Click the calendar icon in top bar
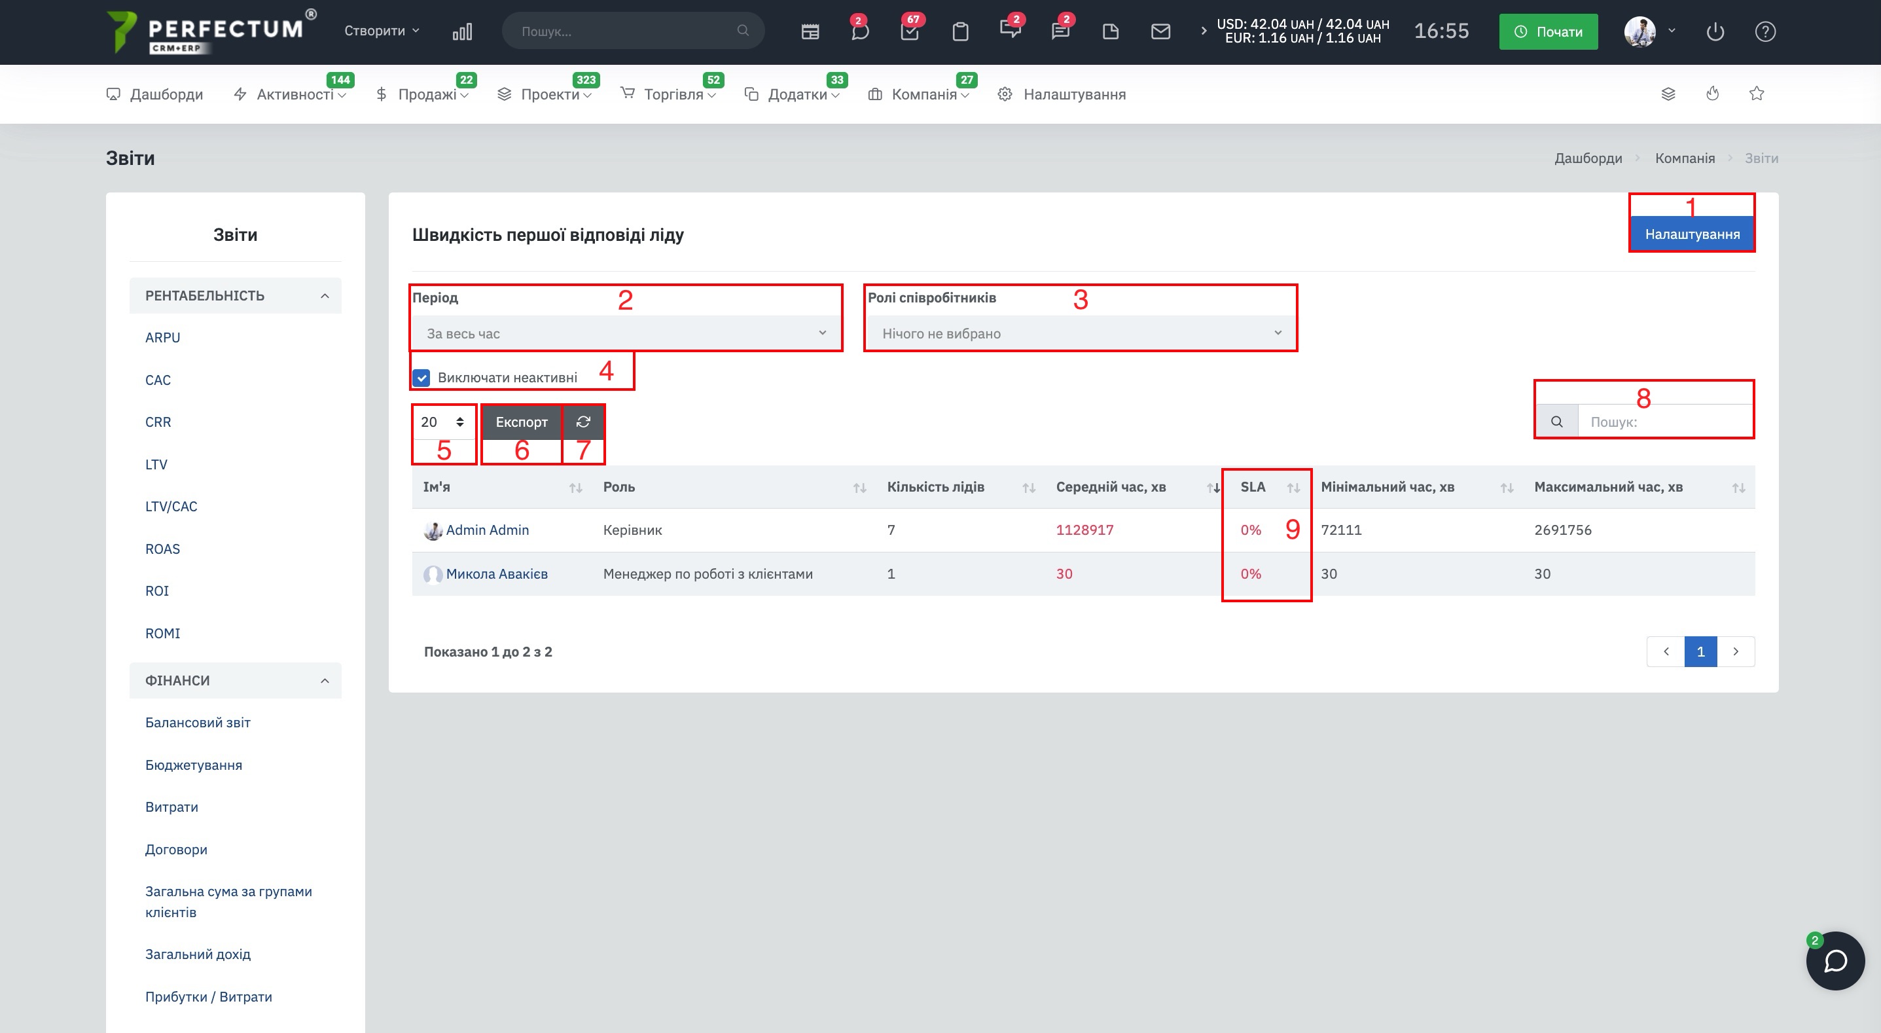Image resolution: width=1881 pixels, height=1033 pixels. [x=810, y=31]
